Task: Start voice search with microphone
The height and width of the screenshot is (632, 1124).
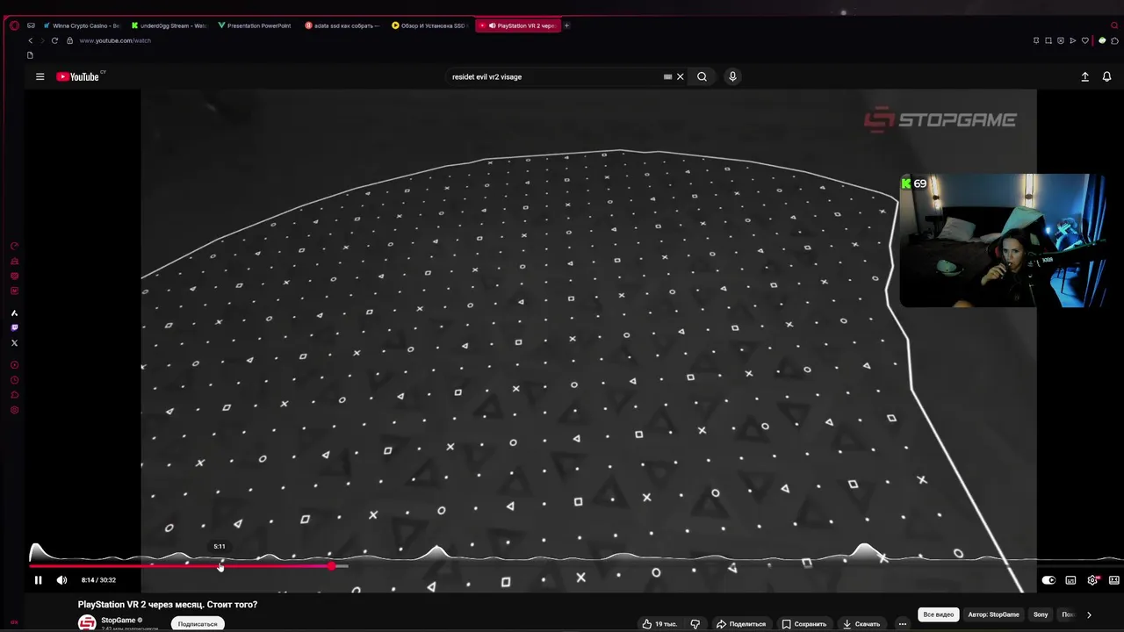Action: (x=732, y=76)
